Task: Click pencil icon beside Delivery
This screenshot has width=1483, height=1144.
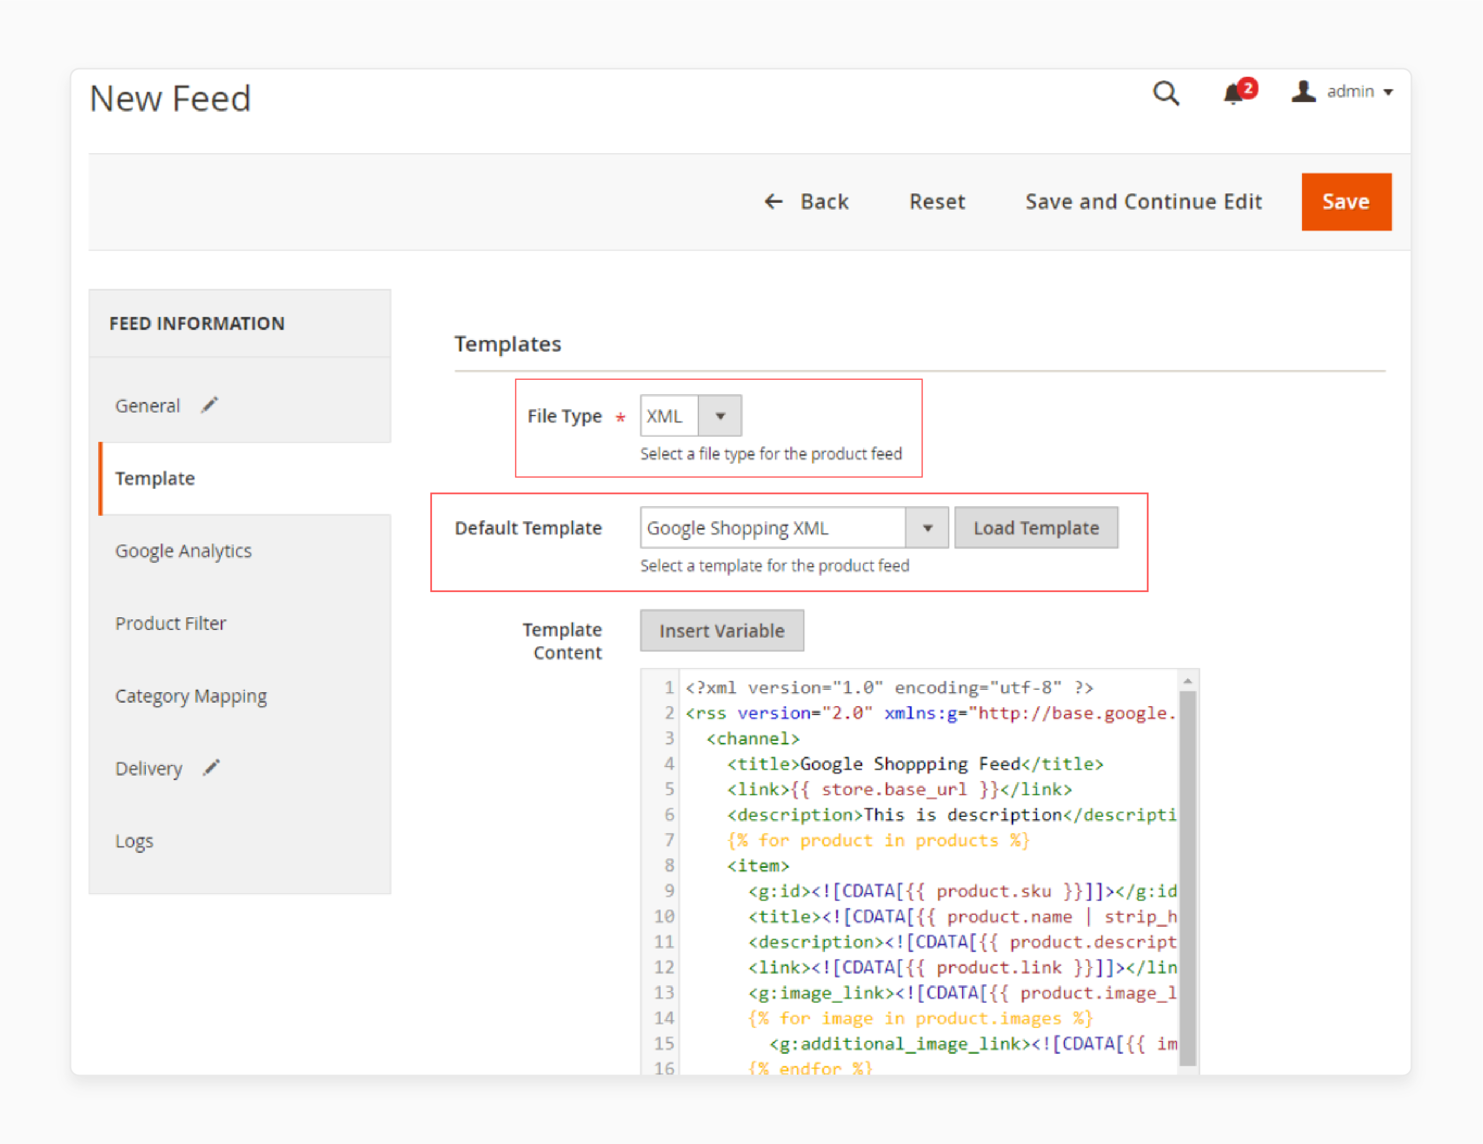Action: click(x=211, y=768)
